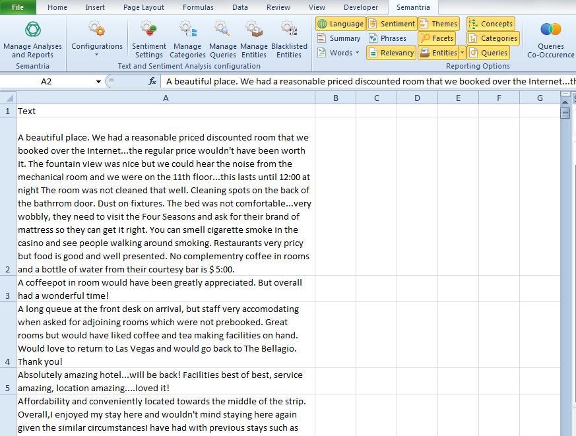
Task: Switch to the Review tab
Action: coord(278,7)
